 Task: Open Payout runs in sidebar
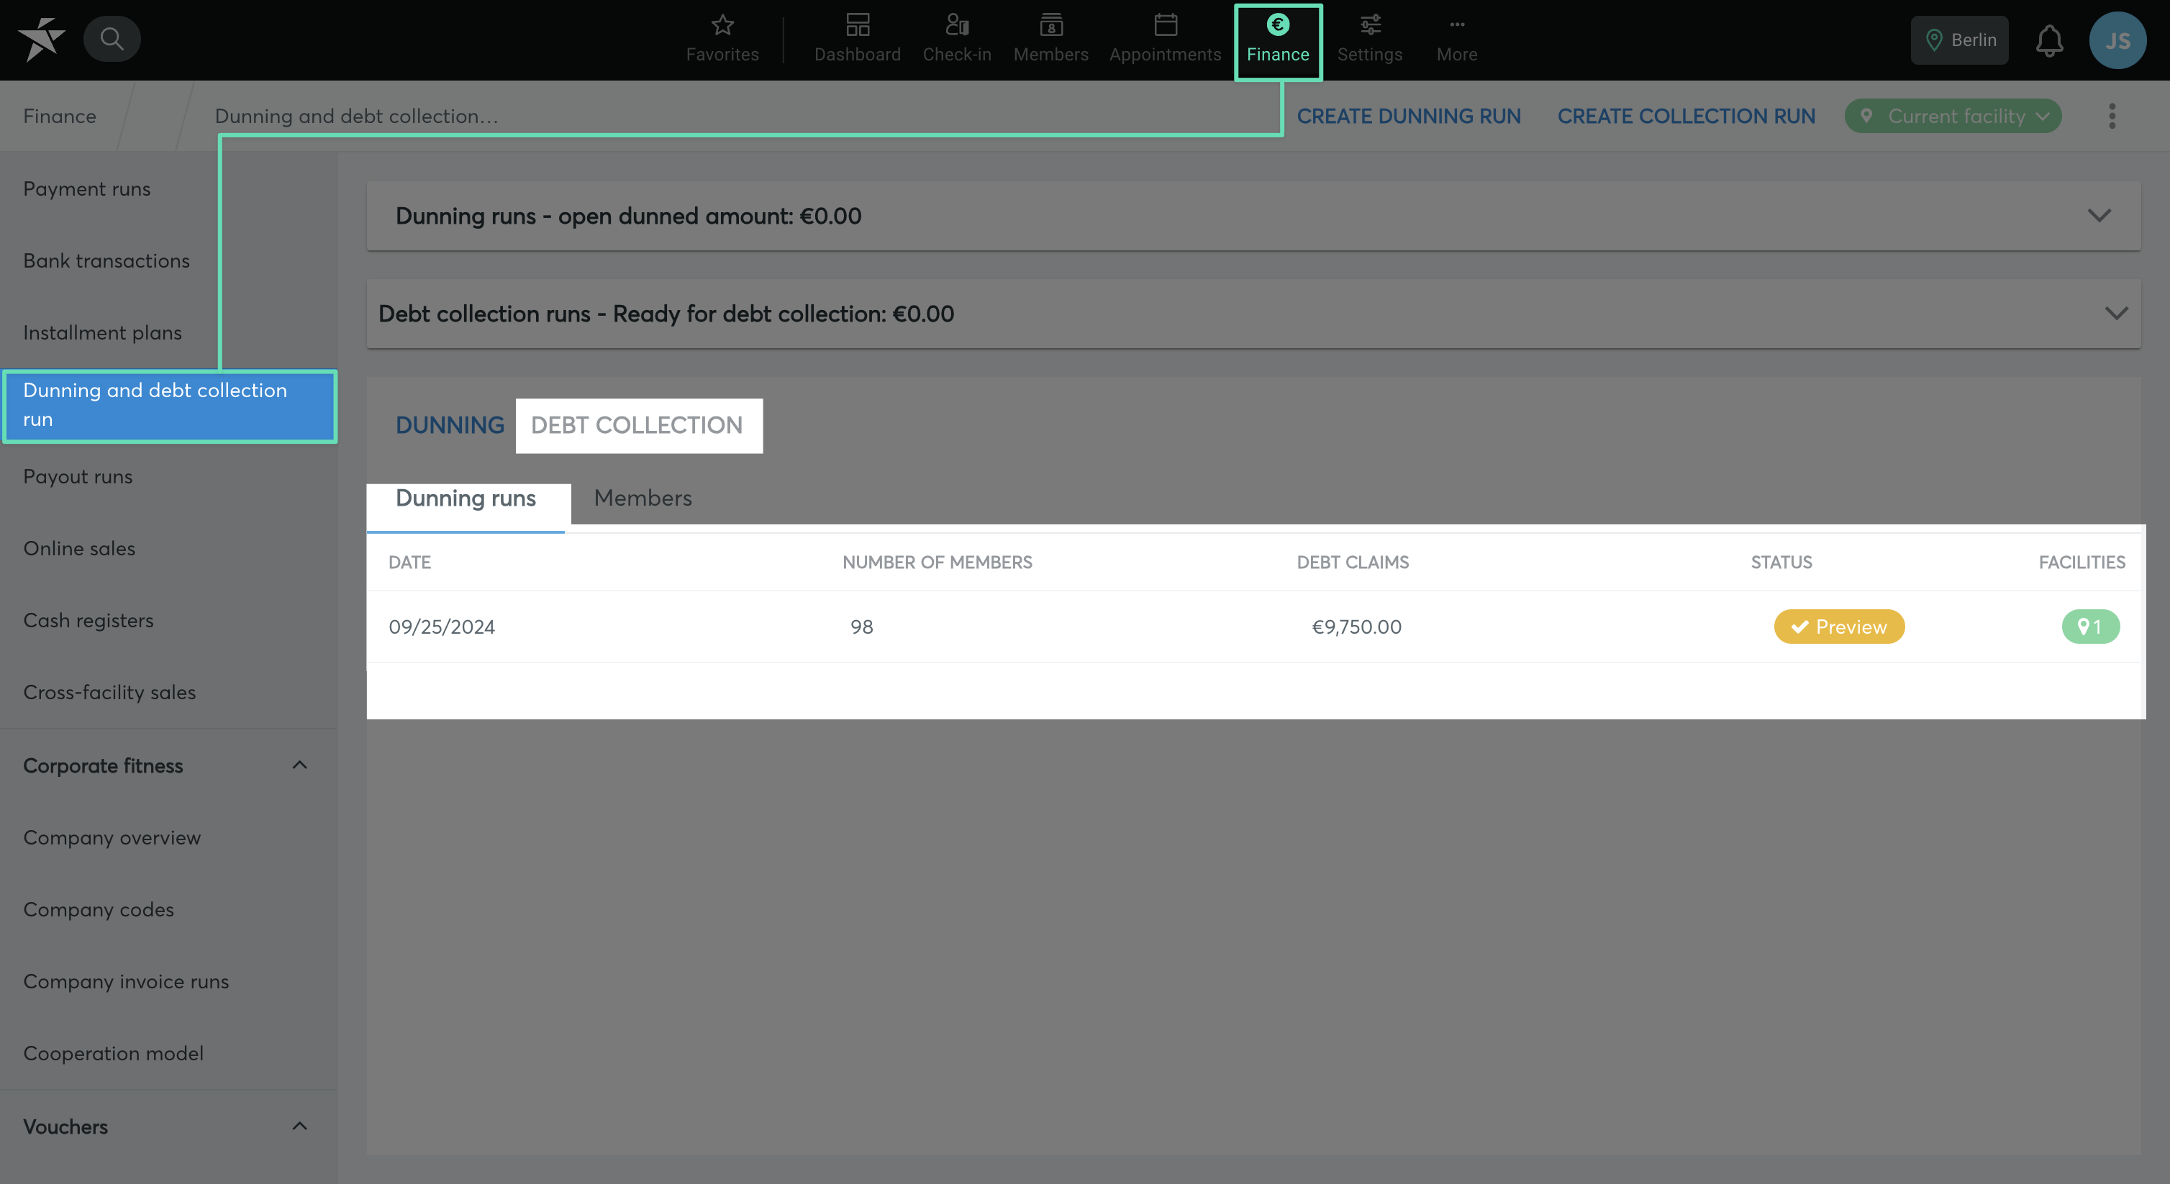click(78, 477)
